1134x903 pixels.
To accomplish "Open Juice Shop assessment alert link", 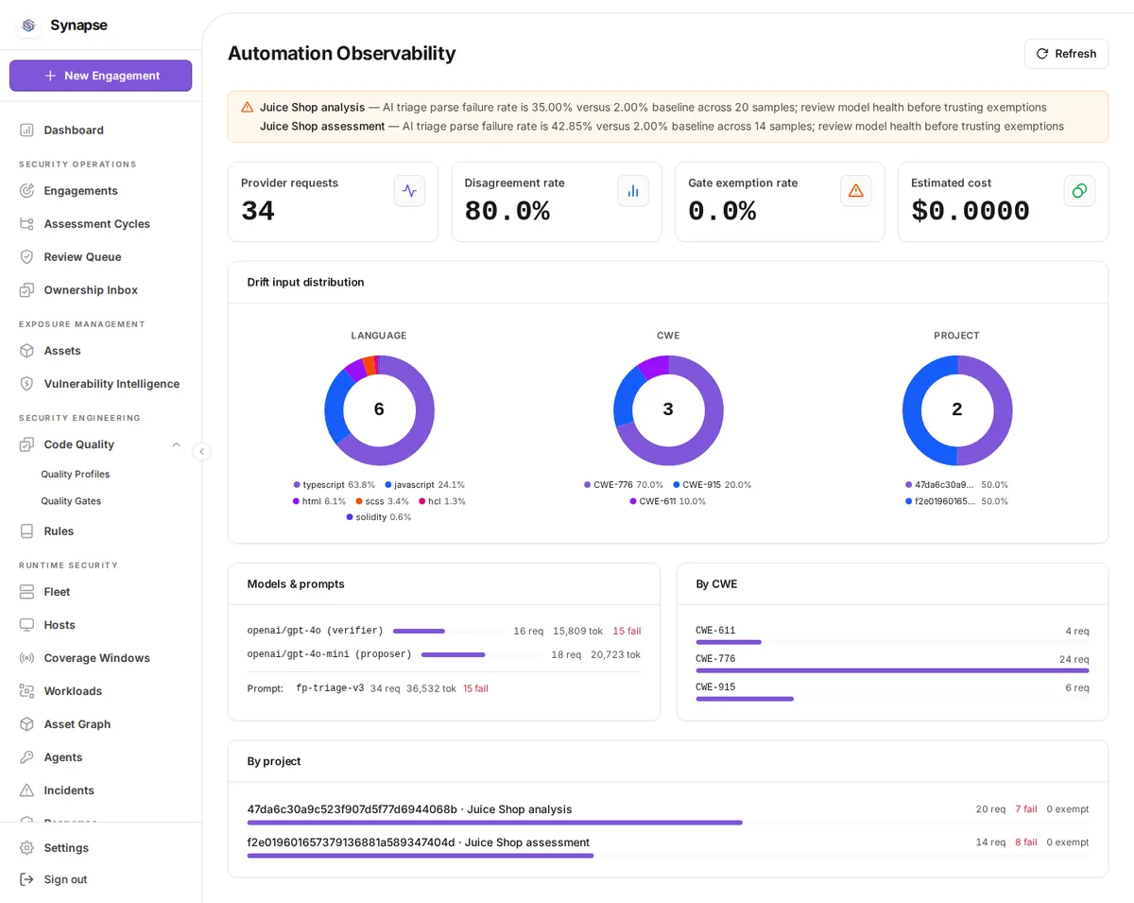I will click(322, 126).
